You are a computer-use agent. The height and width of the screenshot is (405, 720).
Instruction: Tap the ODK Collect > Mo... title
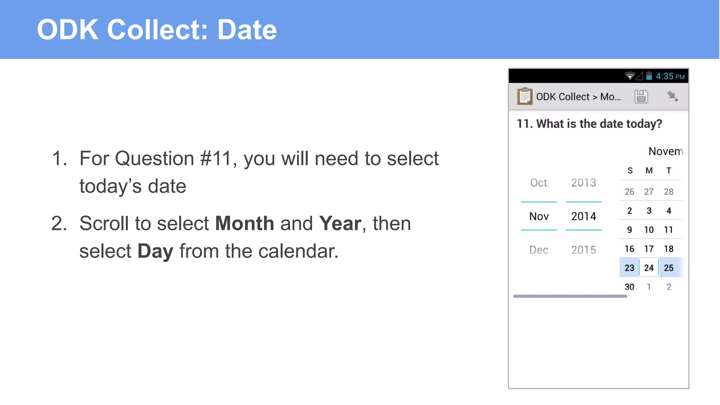coord(578,97)
